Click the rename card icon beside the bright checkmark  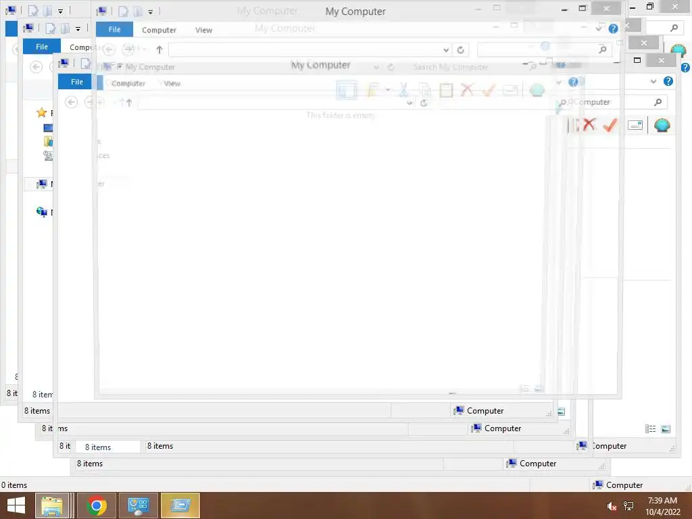(x=635, y=125)
